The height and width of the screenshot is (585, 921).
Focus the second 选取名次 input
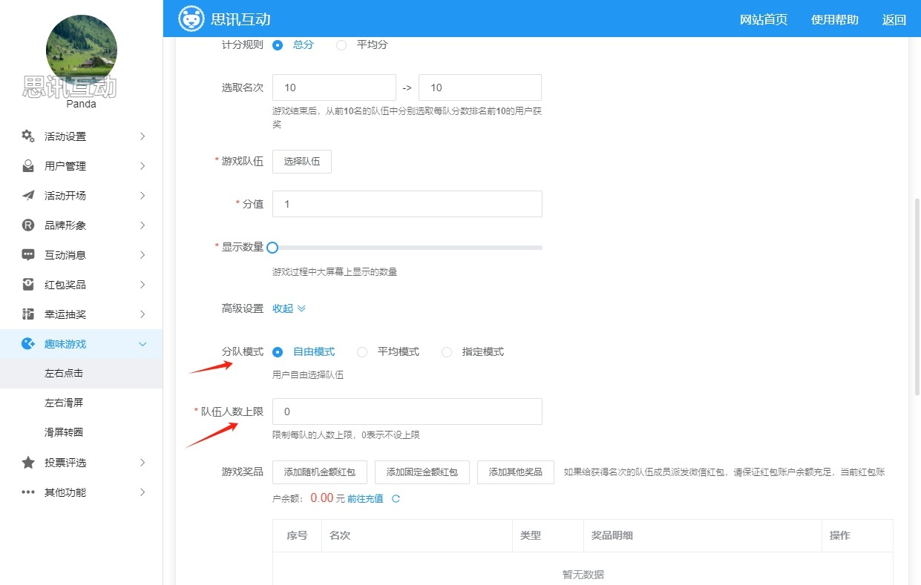(x=480, y=87)
